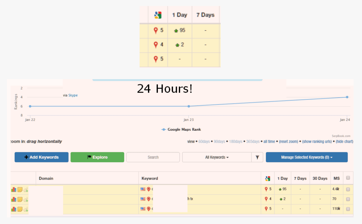Click the tag icon in the third row
362x224 pixels.
click(x=26, y=209)
